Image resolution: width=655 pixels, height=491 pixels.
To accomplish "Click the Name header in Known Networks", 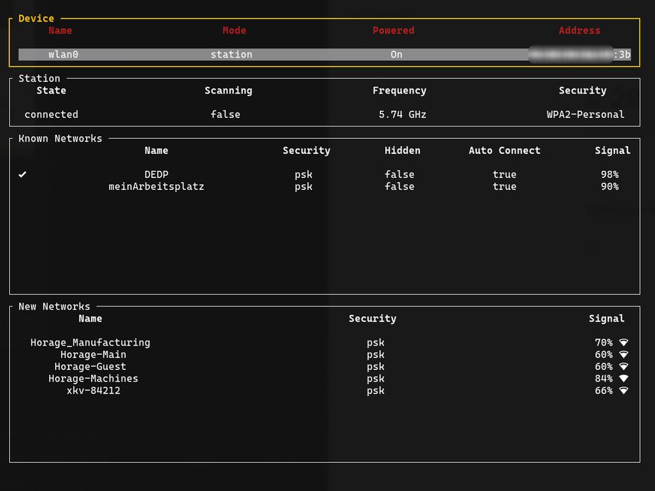I will click(x=157, y=151).
